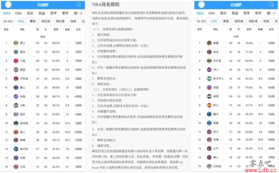Open the 竞彩 tab in the 东部 panel
Screen dimensions: 279x173
[x=223, y=13]
